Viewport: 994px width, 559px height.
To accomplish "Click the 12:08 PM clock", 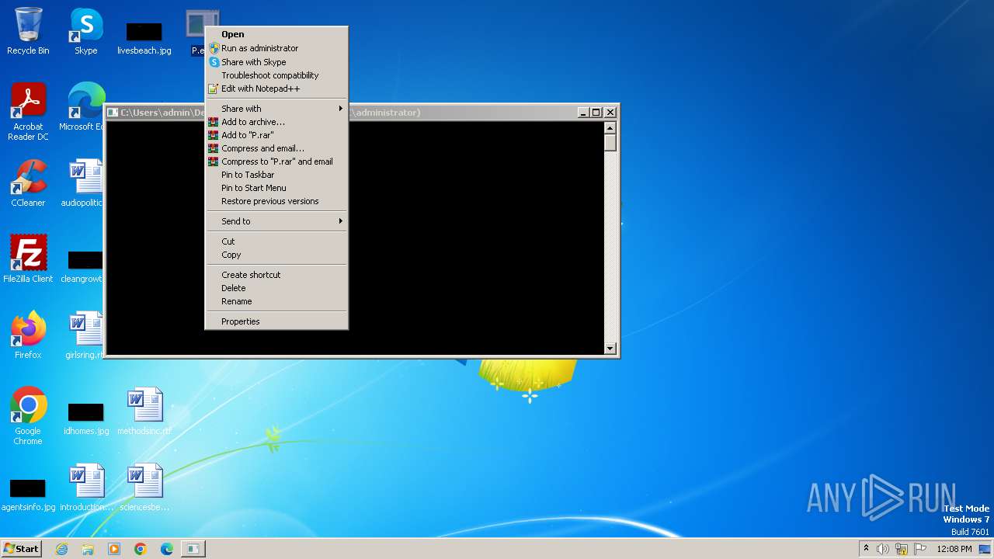I will coord(954,549).
